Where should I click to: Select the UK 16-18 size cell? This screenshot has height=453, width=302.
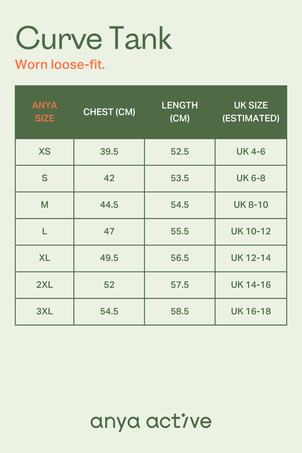(251, 311)
